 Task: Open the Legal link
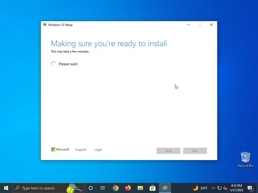point(98,150)
